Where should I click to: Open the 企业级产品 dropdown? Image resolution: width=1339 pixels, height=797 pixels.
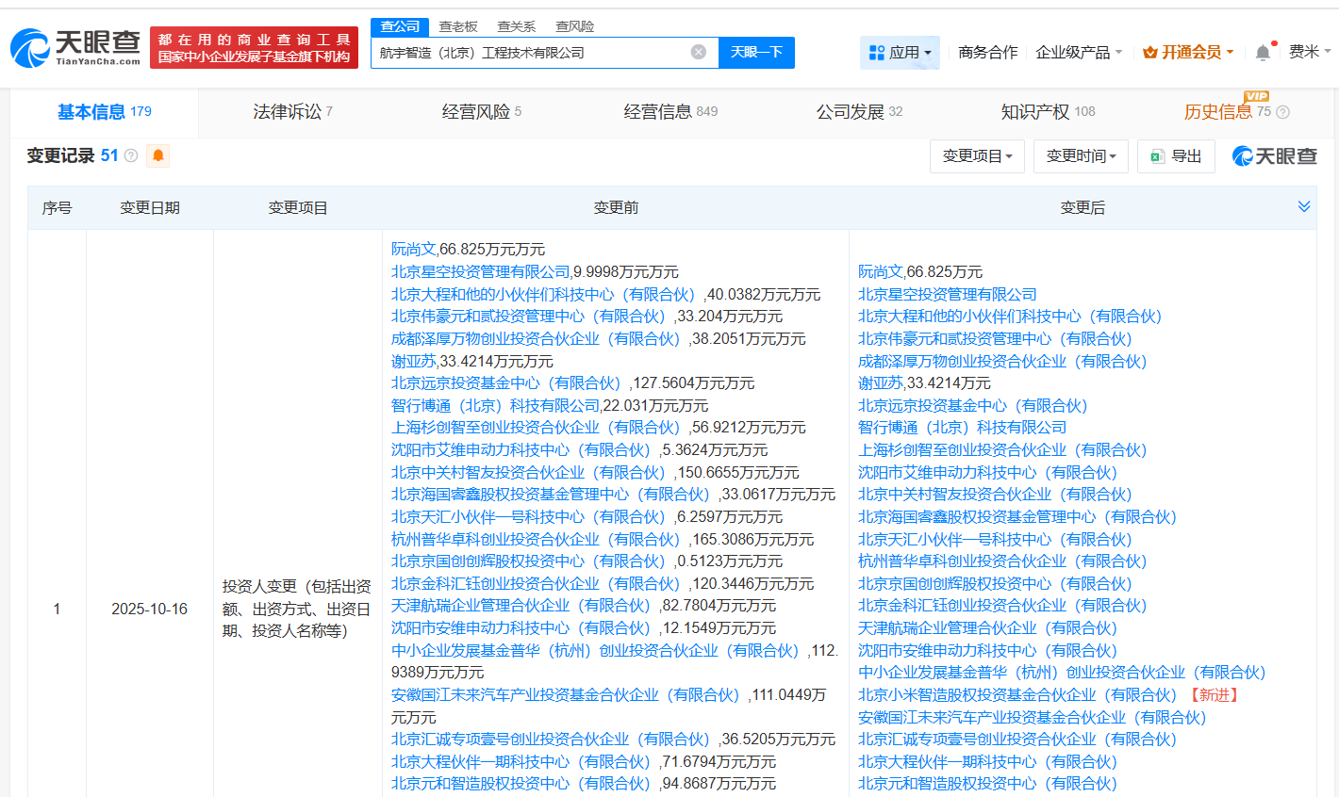pyautogui.click(x=1078, y=53)
